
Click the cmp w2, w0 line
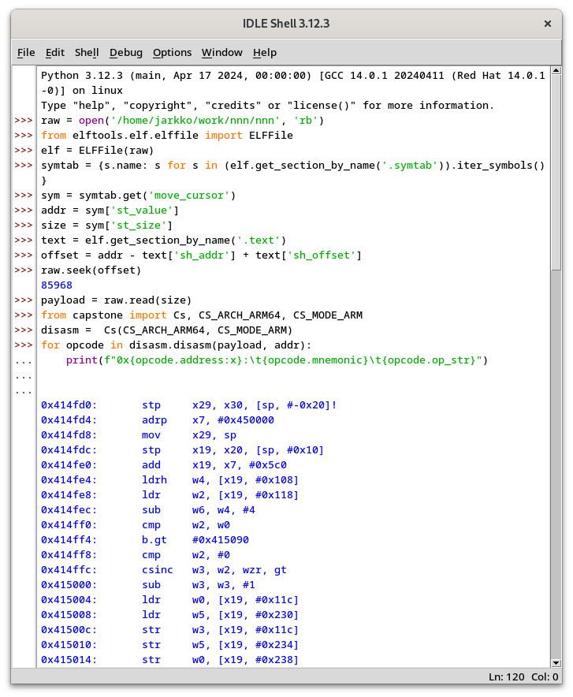(x=136, y=525)
